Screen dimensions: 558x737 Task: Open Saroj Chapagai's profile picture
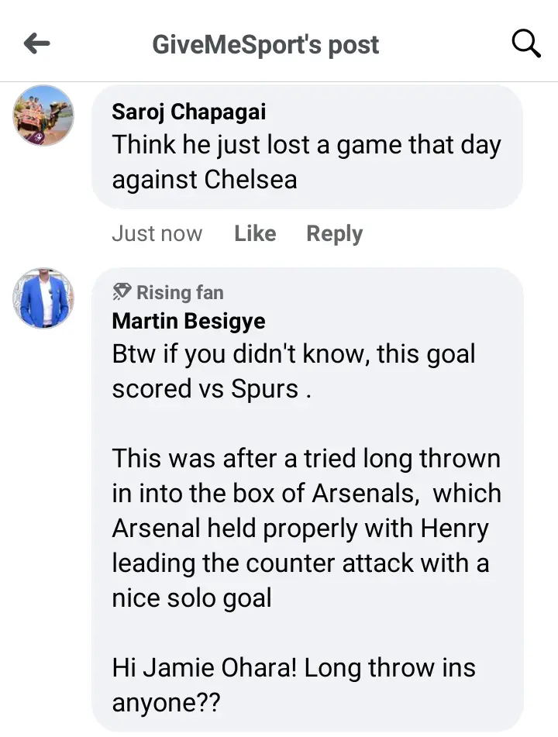(43, 115)
